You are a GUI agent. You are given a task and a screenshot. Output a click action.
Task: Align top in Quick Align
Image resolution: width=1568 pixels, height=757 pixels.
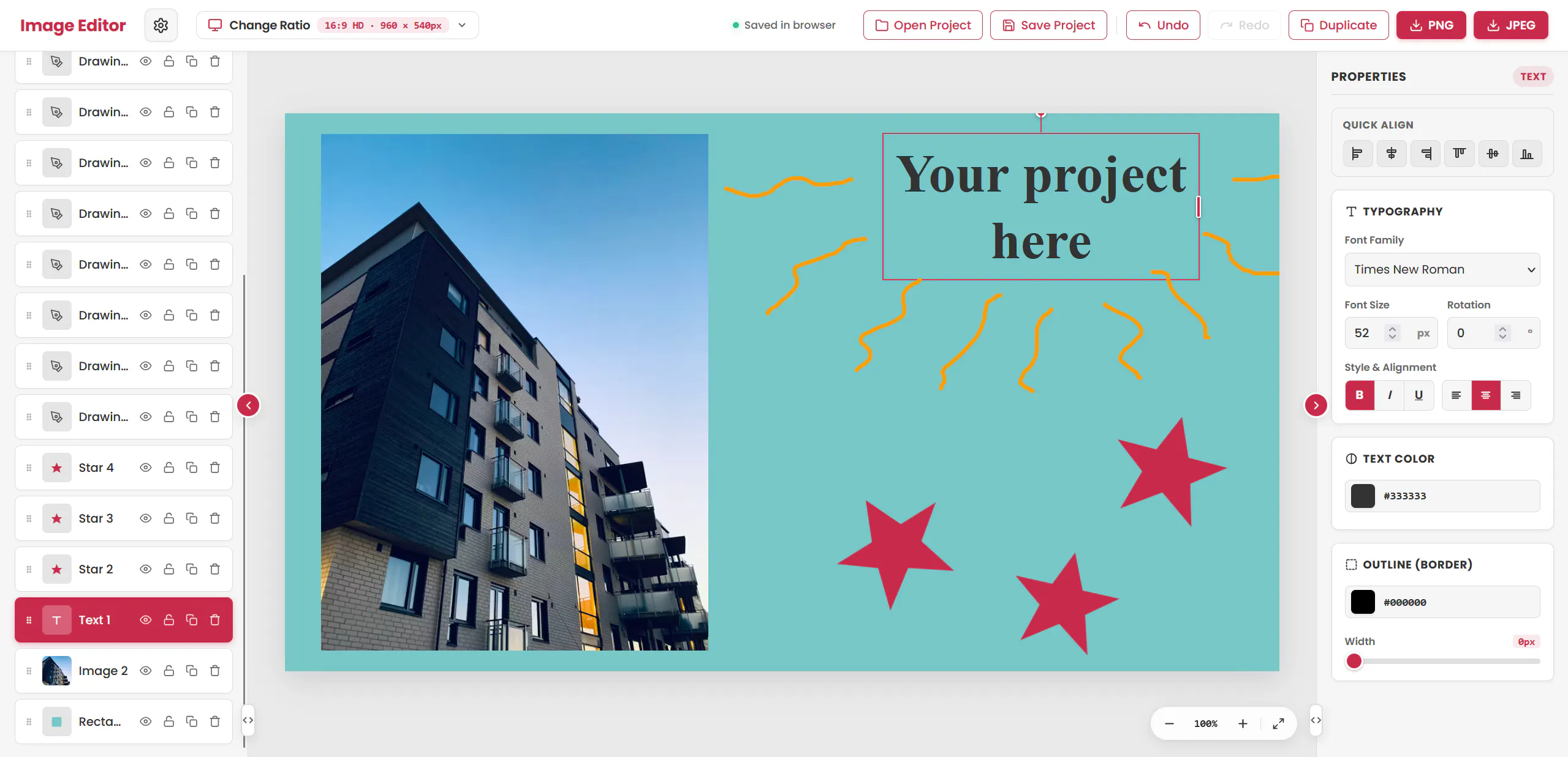point(1459,154)
